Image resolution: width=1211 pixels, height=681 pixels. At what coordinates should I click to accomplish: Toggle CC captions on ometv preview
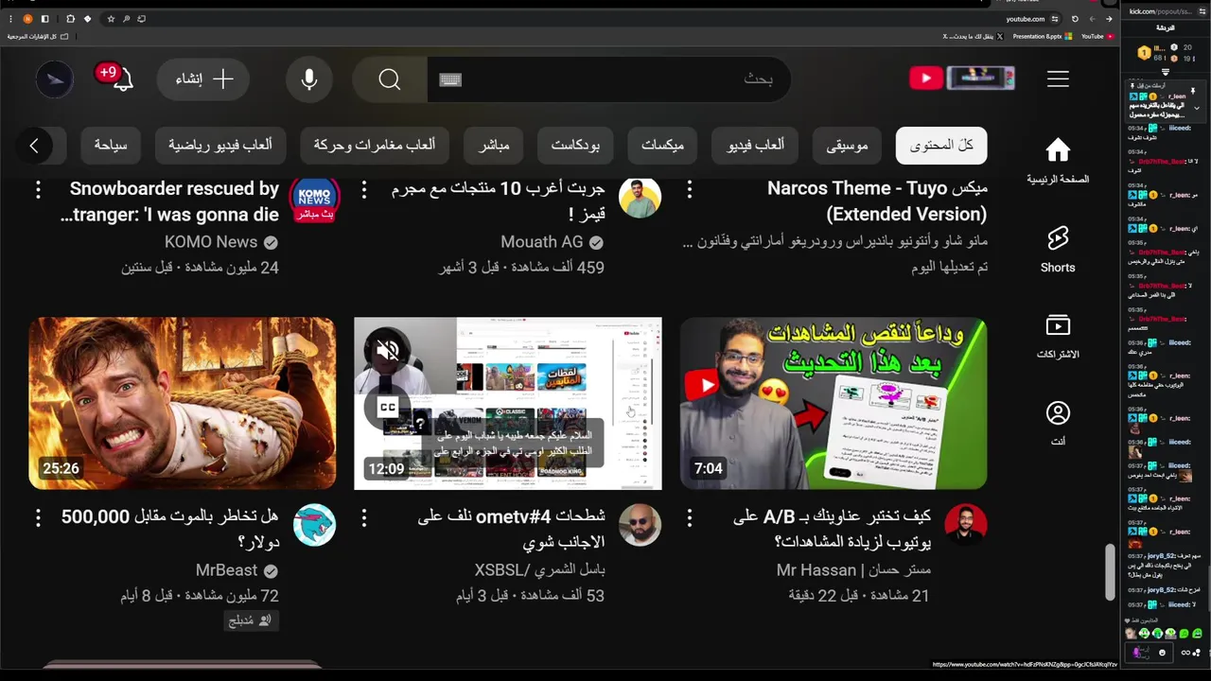pyautogui.click(x=387, y=408)
